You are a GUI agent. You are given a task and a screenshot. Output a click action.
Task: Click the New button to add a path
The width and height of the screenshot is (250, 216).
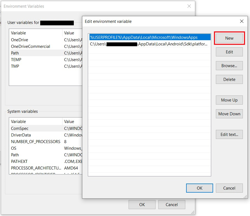229,38
